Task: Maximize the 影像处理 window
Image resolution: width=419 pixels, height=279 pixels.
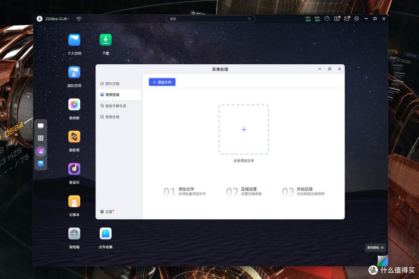Action: pos(329,69)
